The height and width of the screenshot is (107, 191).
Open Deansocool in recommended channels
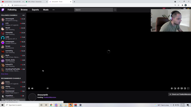(13, 92)
